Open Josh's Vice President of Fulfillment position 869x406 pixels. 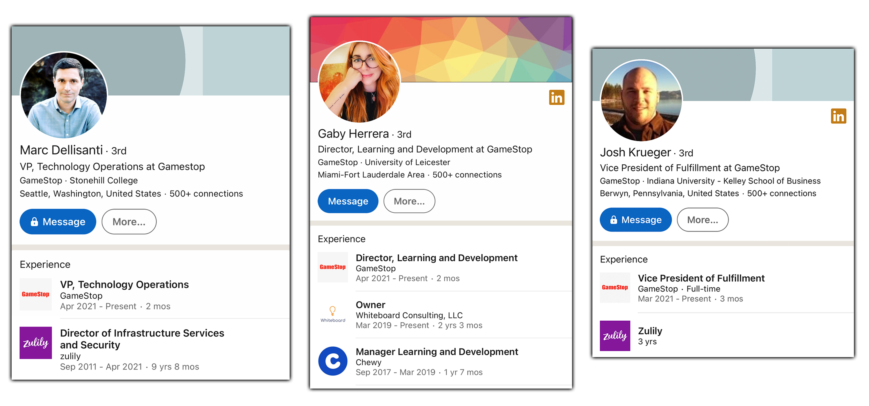(x=701, y=278)
